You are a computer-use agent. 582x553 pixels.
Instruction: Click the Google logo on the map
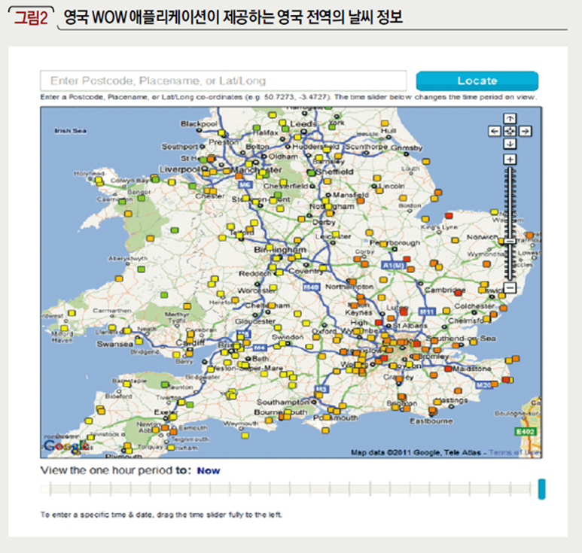(66, 446)
